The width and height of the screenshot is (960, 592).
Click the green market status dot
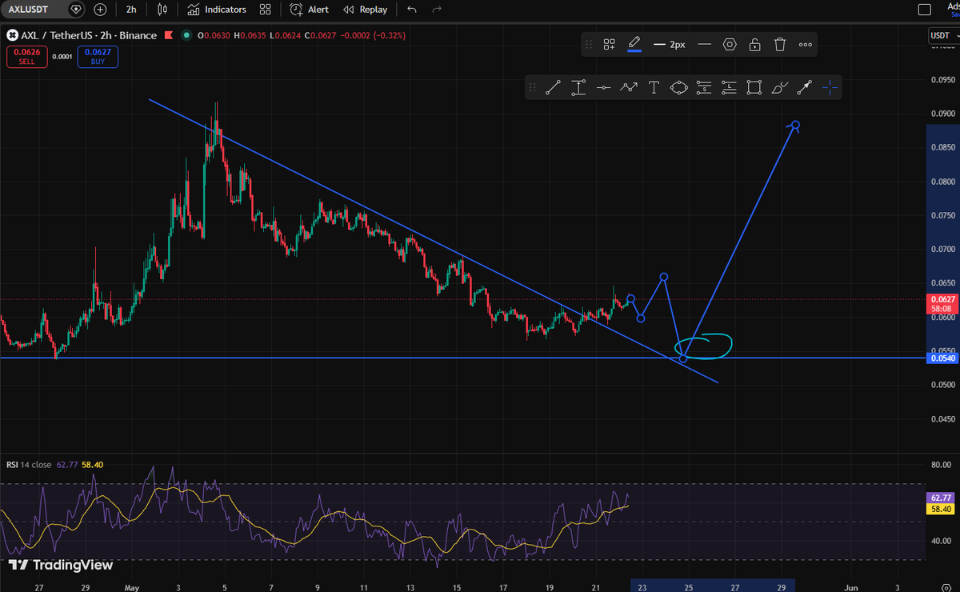[186, 34]
